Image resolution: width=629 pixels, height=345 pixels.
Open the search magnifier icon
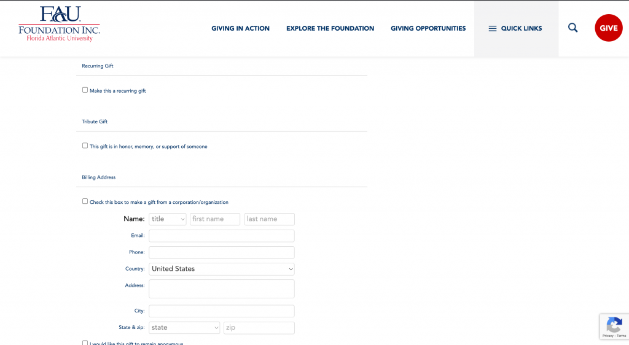[572, 28]
